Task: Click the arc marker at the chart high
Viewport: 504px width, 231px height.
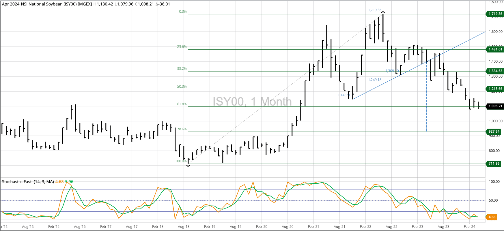Action: (x=383, y=12)
